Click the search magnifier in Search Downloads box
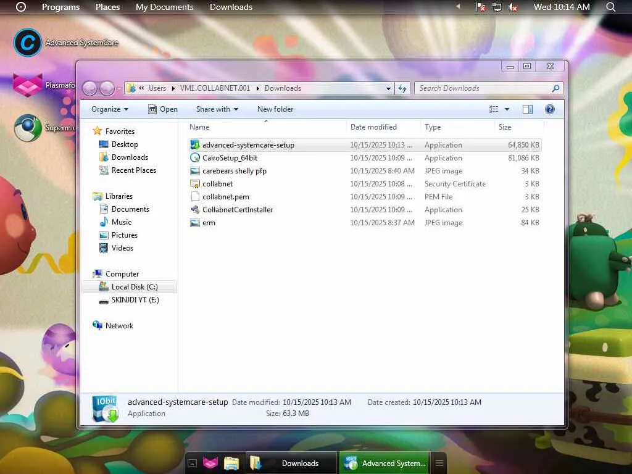Viewport: 632px width, 474px height. 555,88
